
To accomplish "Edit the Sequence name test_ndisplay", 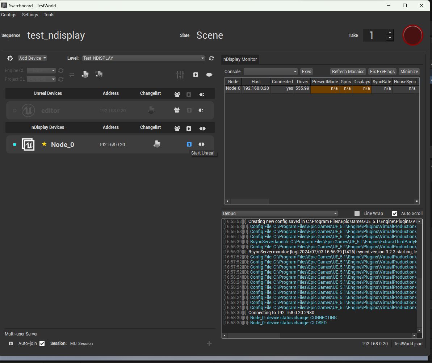I will (x=56, y=35).
